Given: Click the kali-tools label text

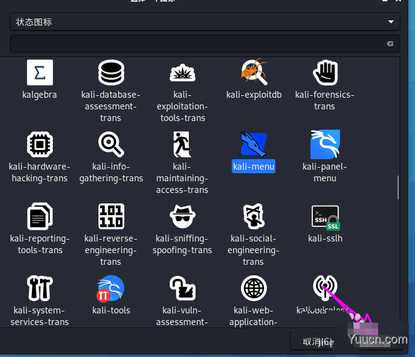Looking at the screenshot, I should [x=111, y=310].
